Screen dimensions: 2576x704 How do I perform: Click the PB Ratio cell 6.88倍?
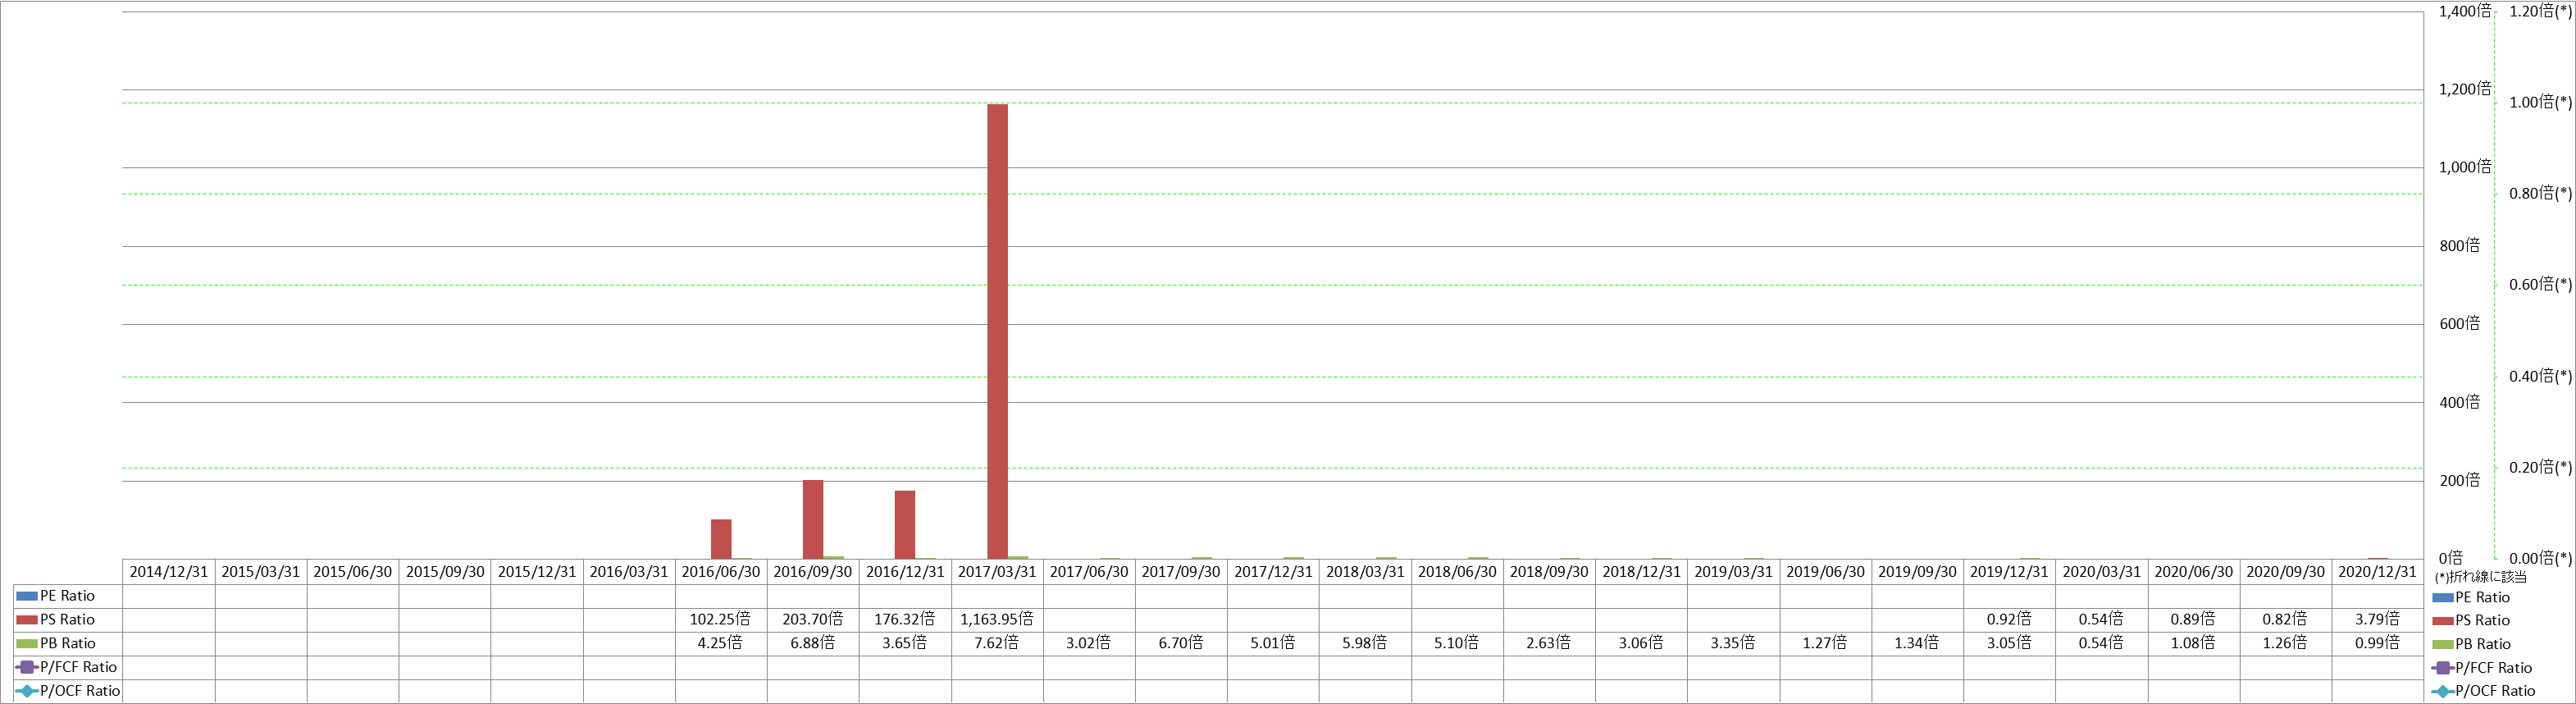coord(813,643)
